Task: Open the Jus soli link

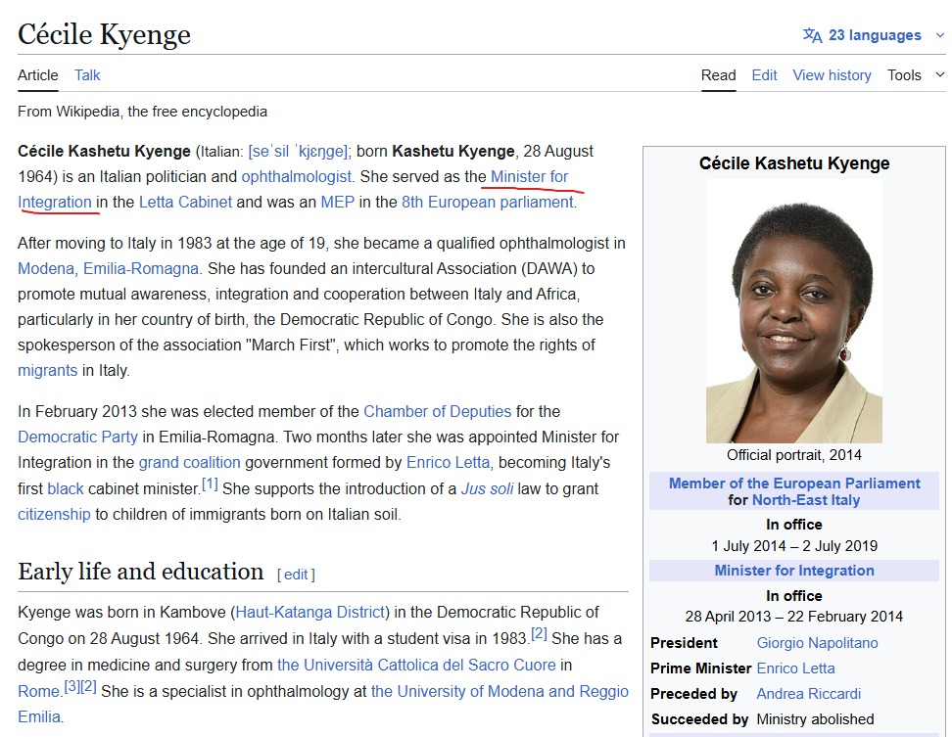Action: [487, 489]
